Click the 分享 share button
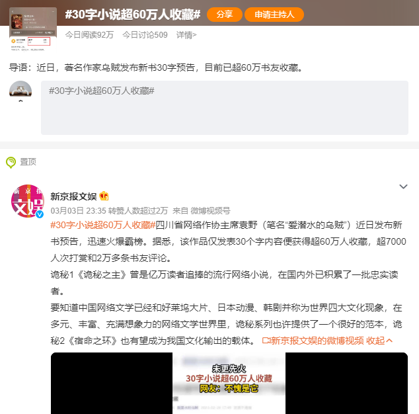 [225, 15]
